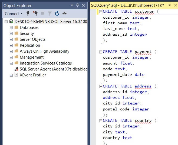Click the SQL Server Agent disabled icon

(16, 69)
